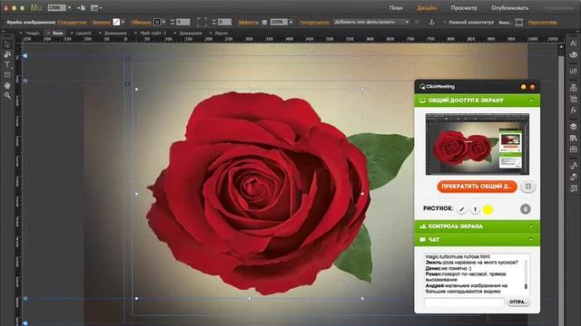Switch to the Launch document tab

click(x=84, y=33)
